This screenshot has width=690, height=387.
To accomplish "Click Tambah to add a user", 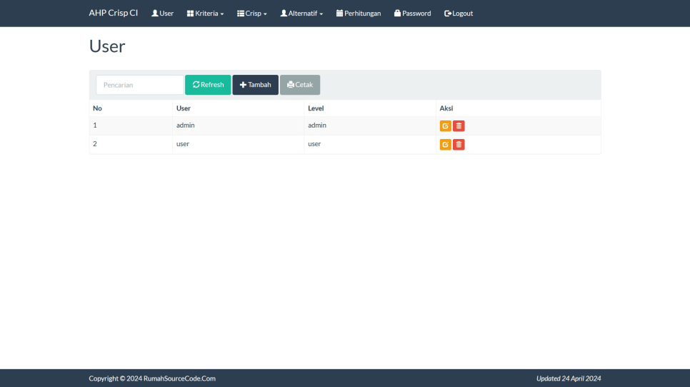I will [x=255, y=85].
